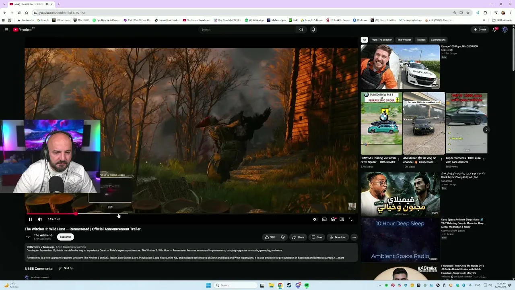Select the Soundtracks filter chip
Viewport: 515px width, 290px height.
click(438, 40)
